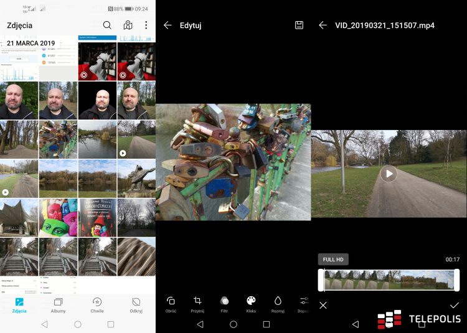Image resolution: width=467 pixels, height=333 pixels.
Task: Open the Filtr filter tool
Action: click(224, 304)
